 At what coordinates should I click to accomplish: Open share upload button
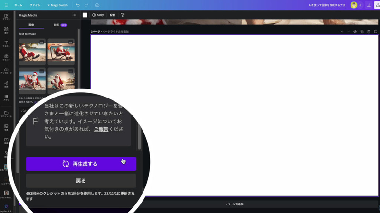[x=378, y=5]
